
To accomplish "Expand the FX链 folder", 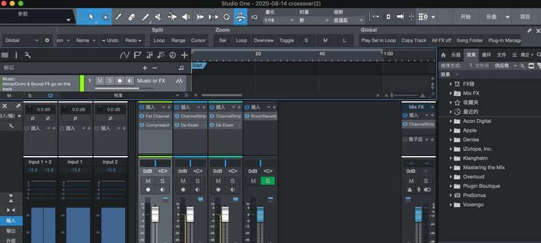I will coord(450,84).
